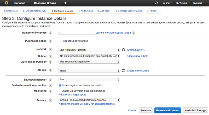Open the notifications bell

(157, 3)
